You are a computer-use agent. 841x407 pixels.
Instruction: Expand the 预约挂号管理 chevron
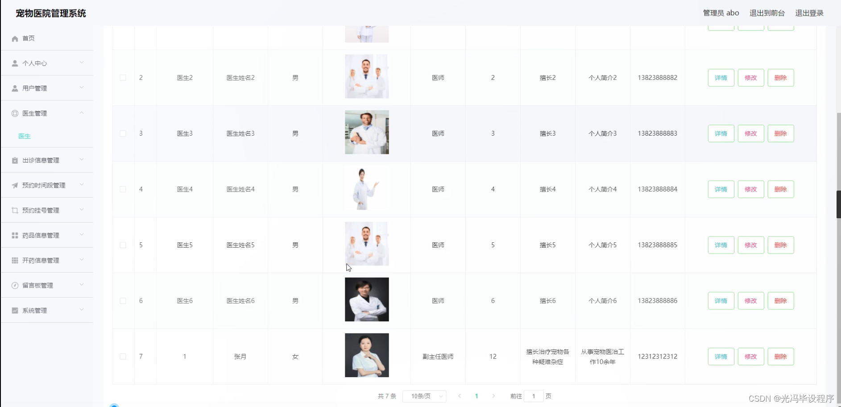tap(82, 210)
